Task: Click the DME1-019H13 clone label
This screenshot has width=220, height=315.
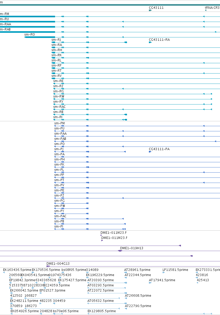Action: [132, 248]
